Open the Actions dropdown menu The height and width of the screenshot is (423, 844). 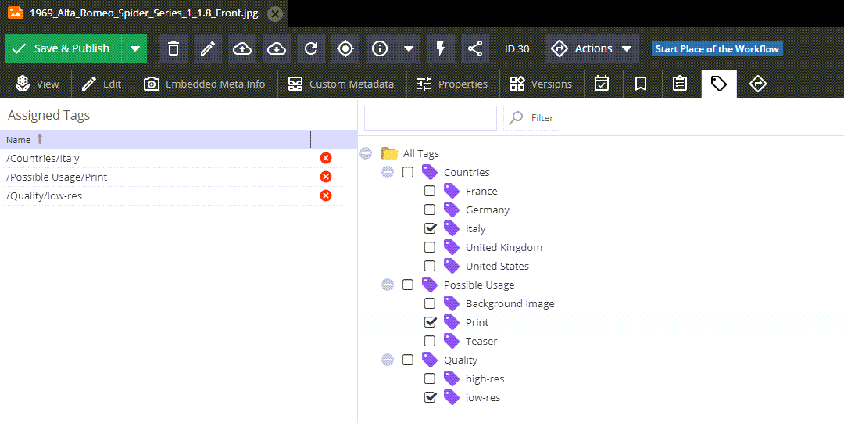[592, 48]
